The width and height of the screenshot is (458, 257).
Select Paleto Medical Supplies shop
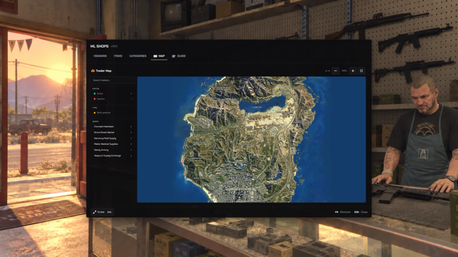click(113, 144)
